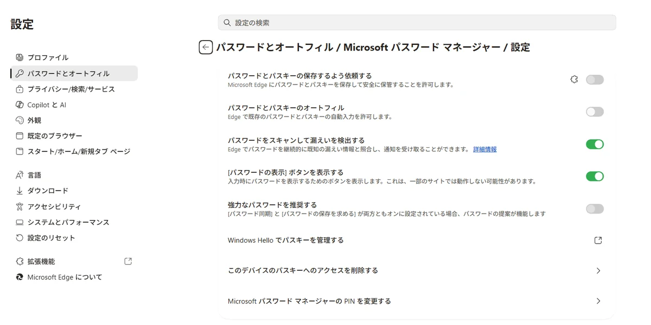
Task: Click the スタート/ホーム/新規タブ ページ icon
Action: pyautogui.click(x=20, y=152)
